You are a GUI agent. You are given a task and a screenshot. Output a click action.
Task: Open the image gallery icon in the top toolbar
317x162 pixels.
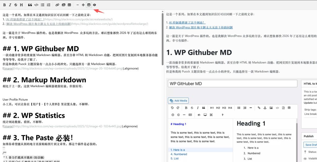click(x=63, y=5)
